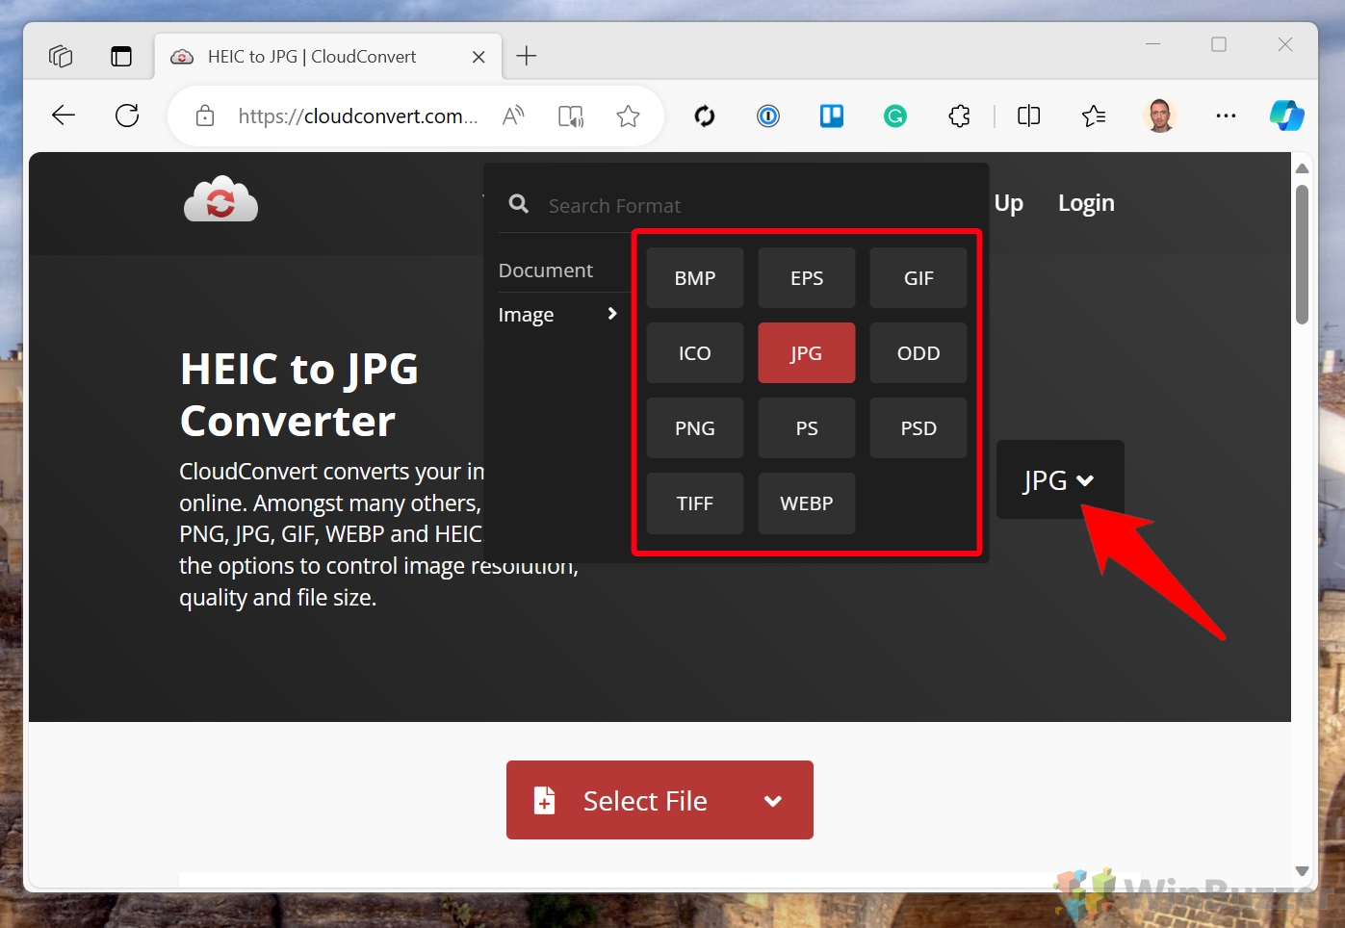Select the WEBP format
The image size is (1345, 928).
click(x=807, y=503)
